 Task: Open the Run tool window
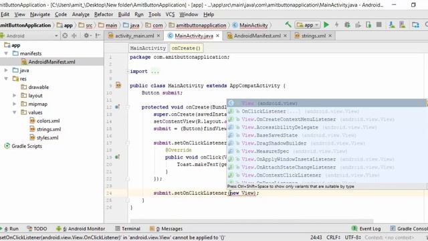(x=10, y=229)
